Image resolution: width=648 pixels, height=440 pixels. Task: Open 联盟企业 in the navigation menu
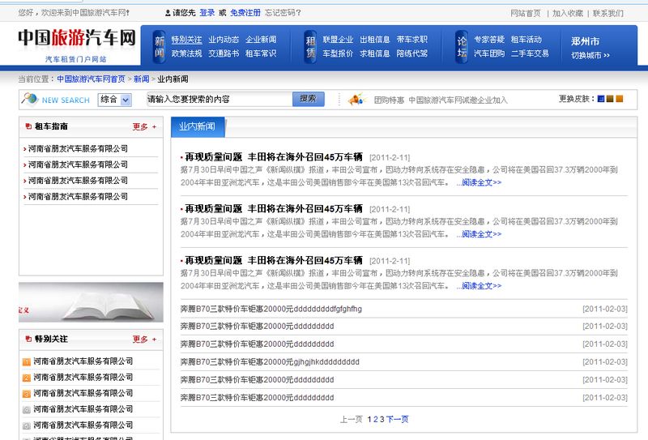tap(338, 40)
